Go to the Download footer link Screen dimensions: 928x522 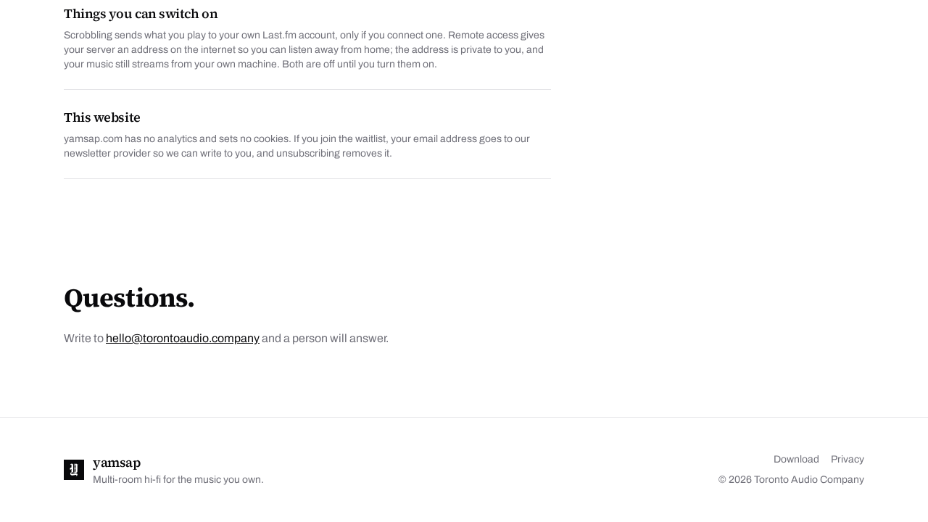796,460
